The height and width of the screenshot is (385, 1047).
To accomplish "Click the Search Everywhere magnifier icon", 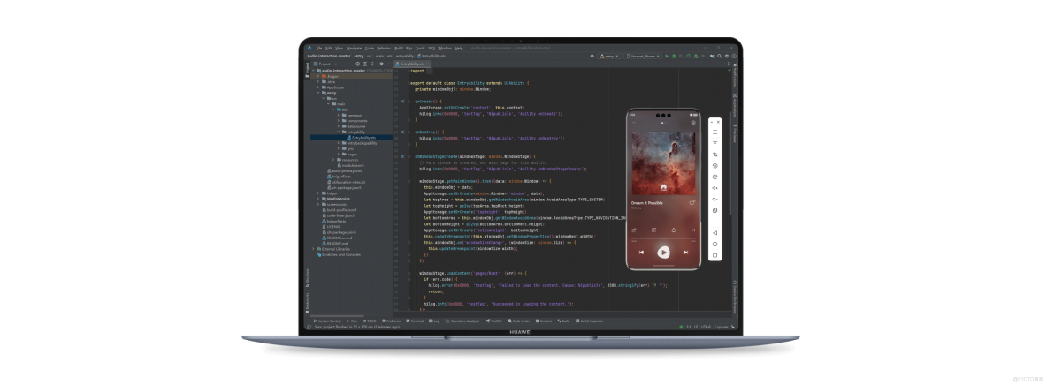I will tap(719, 56).
